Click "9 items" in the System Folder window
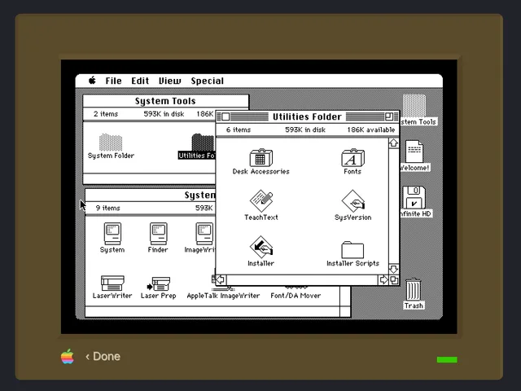Viewport: 521px width, 391px height. point(108,208)
